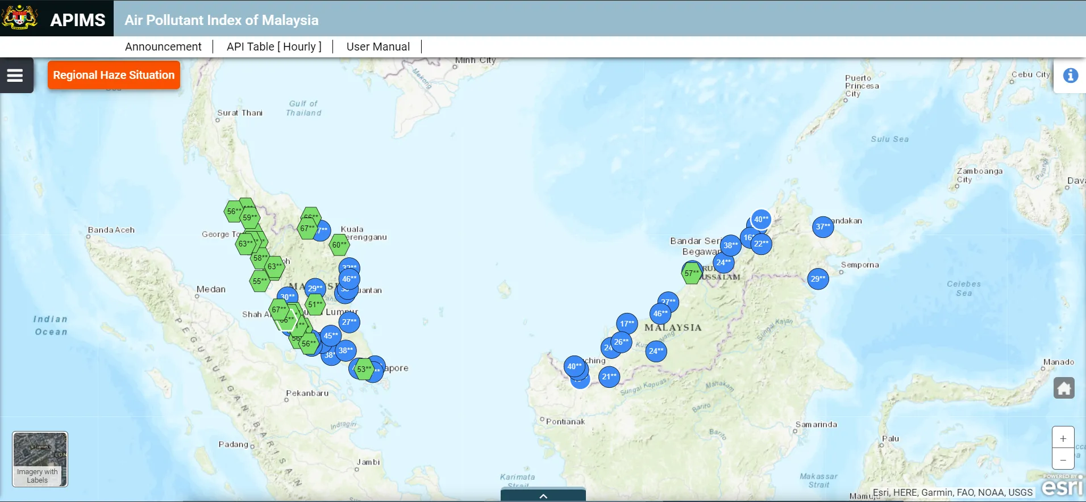Zoom in with plus button
The image size is (1086, 502).
[1063, 438]
